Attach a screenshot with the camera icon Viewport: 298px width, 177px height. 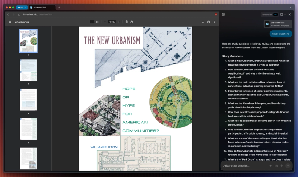coord(276,166)
